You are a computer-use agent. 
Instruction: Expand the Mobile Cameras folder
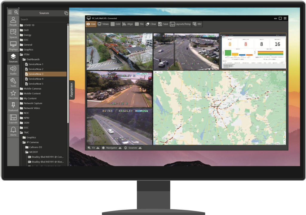tap(22, 89)
